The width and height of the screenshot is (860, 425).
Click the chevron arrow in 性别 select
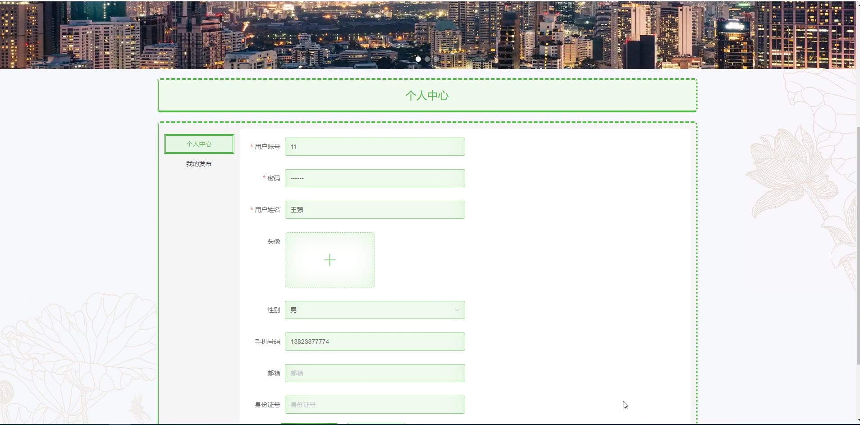457,310
